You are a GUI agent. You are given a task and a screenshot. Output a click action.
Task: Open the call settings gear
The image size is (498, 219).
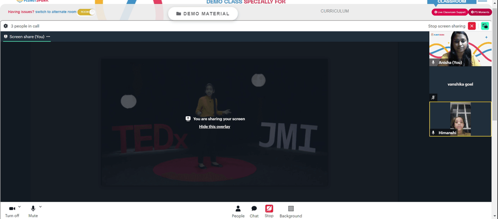tap(5, 26)
